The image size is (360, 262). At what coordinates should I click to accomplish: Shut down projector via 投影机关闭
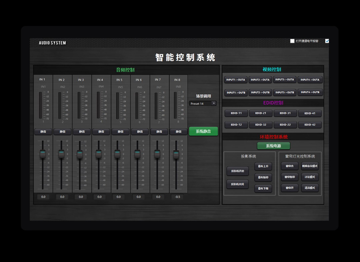click(238, 184)
